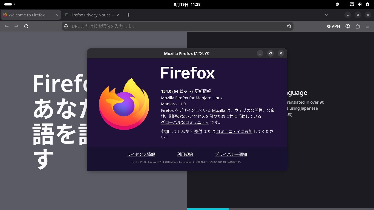This screenshot has height=210, width=374.
Task: Click the forward navigation arrow
Action: 16,26
